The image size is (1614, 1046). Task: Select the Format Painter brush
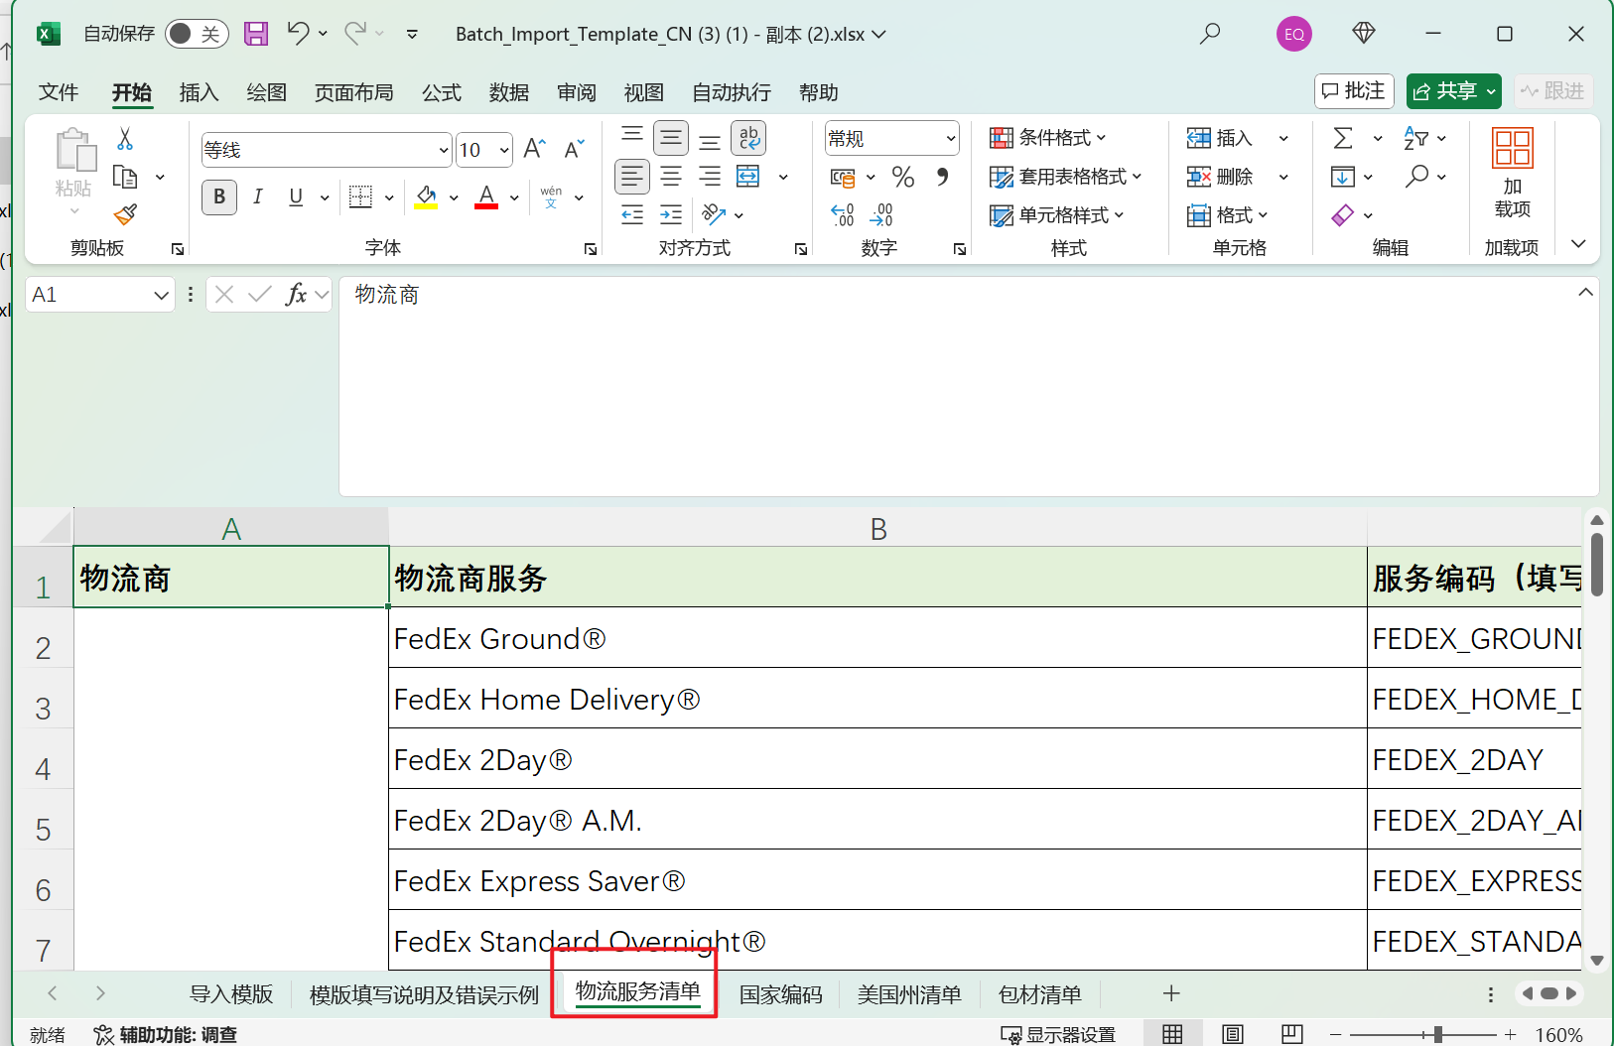pyautogui.click(x=125, y=214)
